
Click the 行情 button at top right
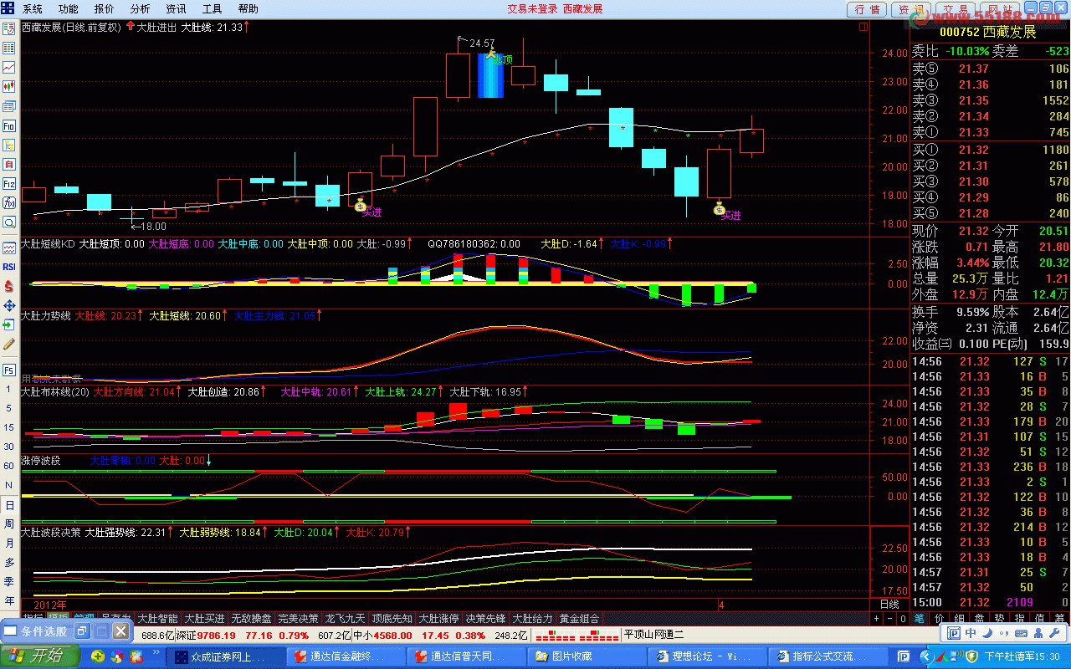(868, 9)
